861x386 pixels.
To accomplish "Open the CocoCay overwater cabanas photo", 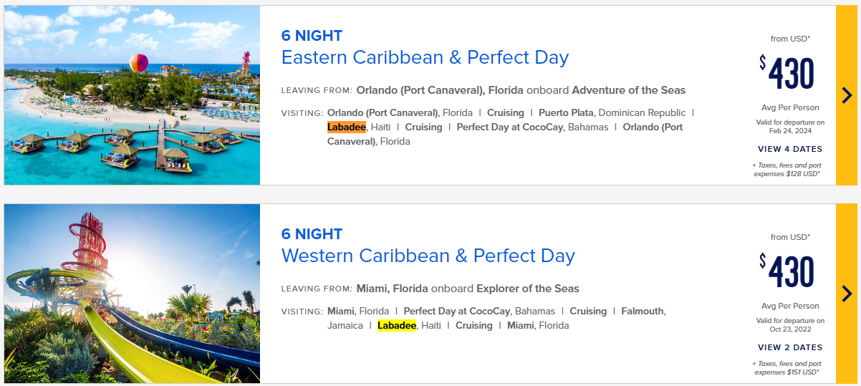I will pos(132,95).
